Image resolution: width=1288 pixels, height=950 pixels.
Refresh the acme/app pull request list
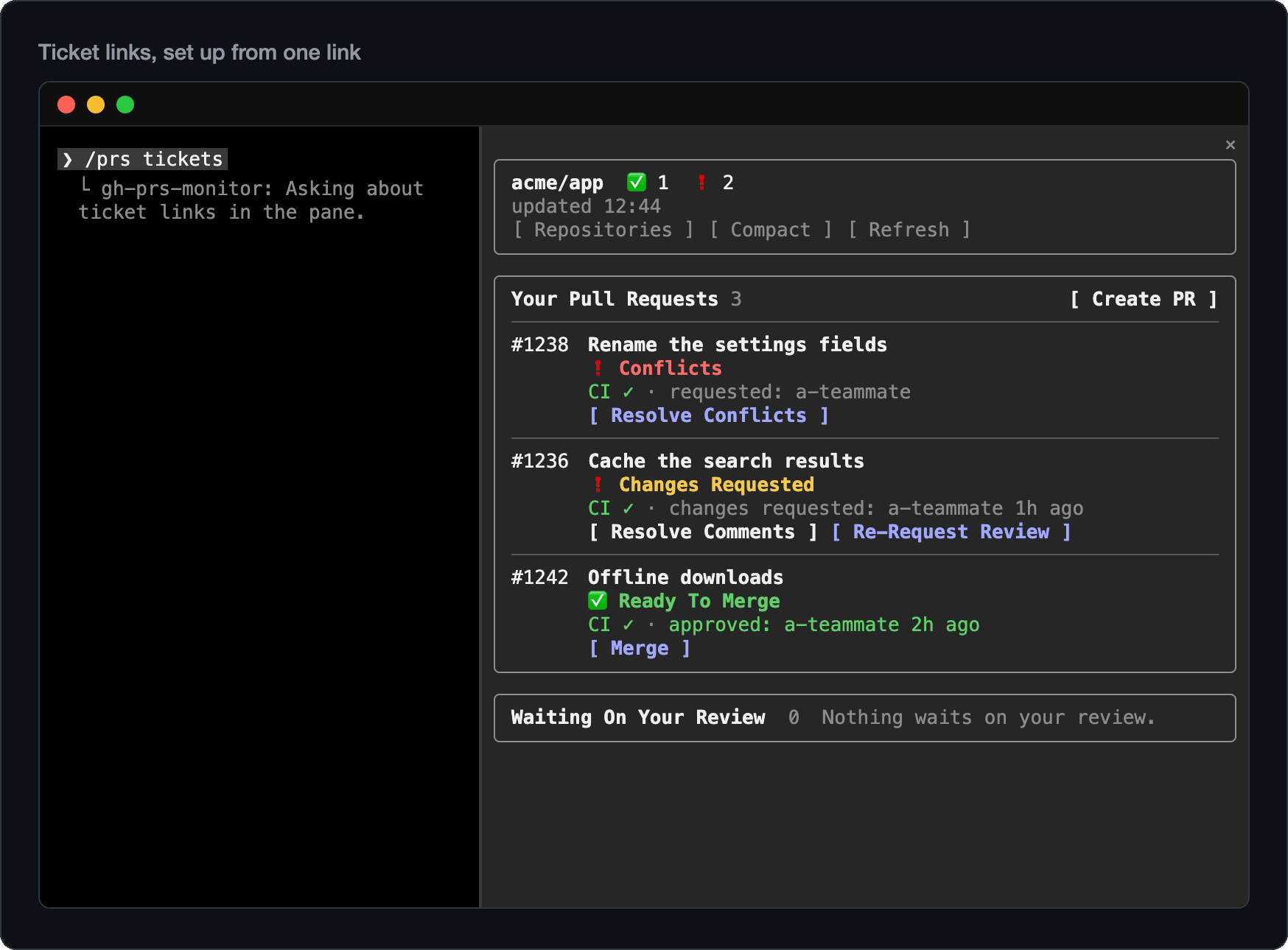909,230
